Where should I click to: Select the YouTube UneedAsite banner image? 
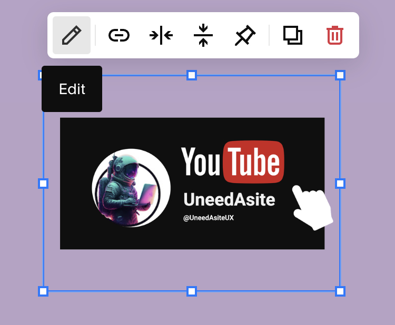[192, 184]
